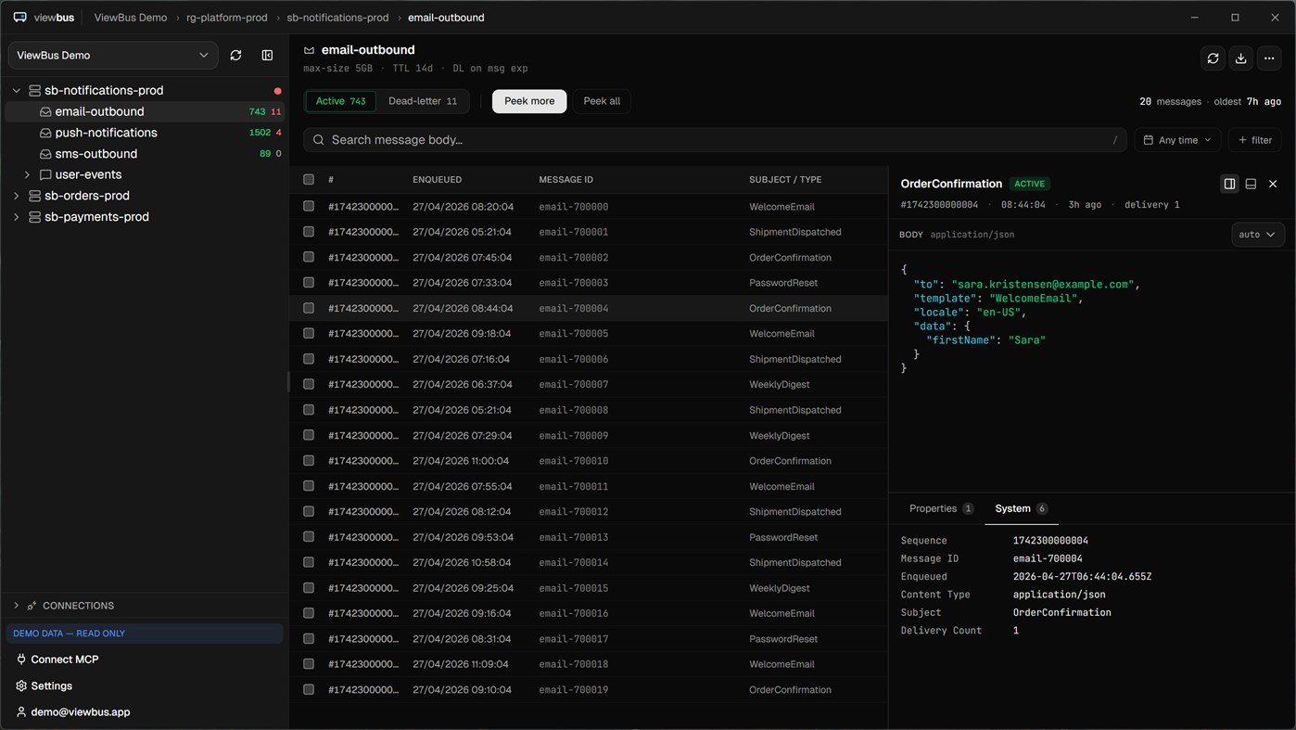Viewport: 1296px width, 730px height.
Task: Click the ViewBus Demo breadcrumb
Action: pyautogui.click(x=131, y=18)
